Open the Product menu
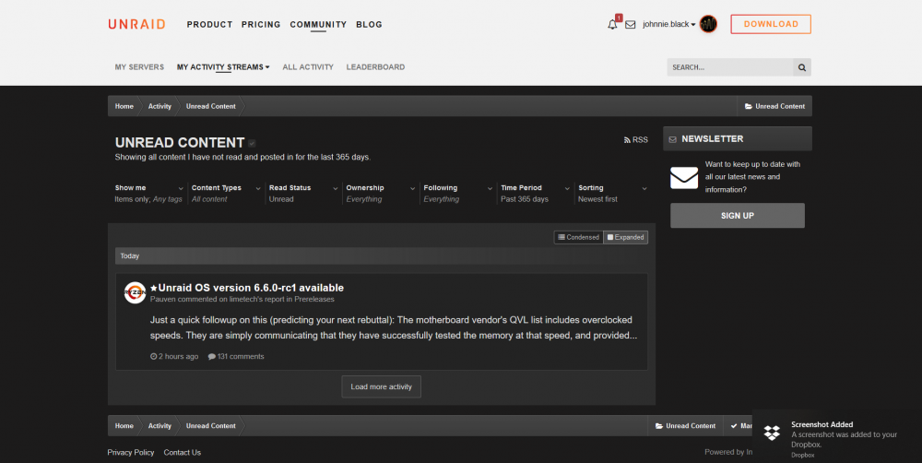This screenshot has width=922, height=463. coord(209,25)
